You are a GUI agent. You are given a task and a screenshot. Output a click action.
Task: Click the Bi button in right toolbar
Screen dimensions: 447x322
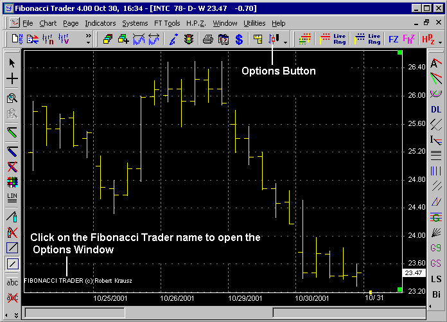coord(436,294)
